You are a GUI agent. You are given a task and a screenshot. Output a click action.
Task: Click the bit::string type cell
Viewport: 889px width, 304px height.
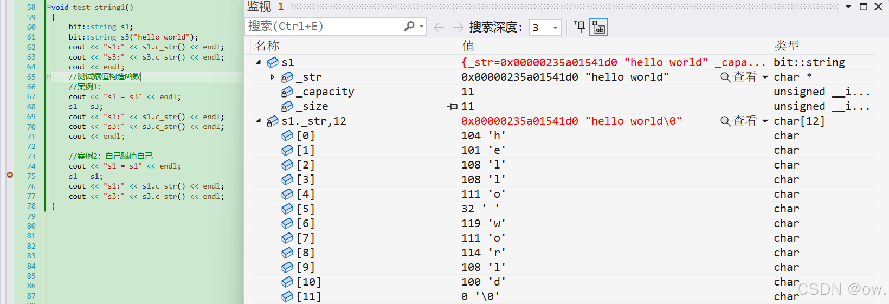809,62
